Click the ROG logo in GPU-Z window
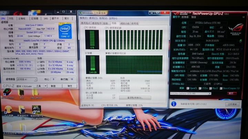248x139 pixels. pyautogui.click(x=236, y=29)
